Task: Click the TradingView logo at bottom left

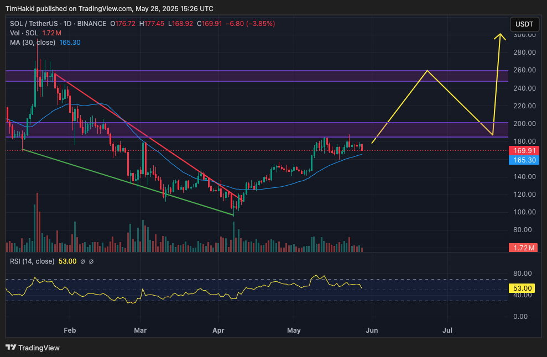Action: coord(33,348)
